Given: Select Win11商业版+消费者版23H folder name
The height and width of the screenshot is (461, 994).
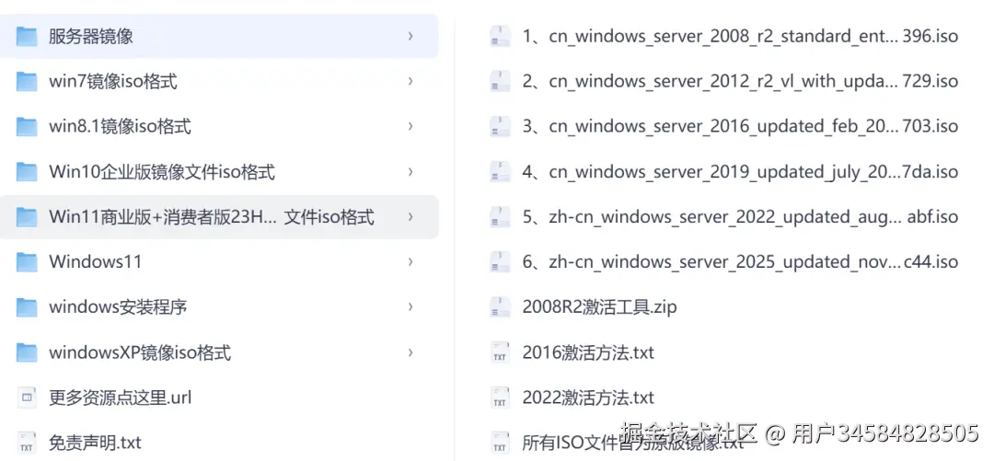Looking at the screenshot, I should [211, 217].
